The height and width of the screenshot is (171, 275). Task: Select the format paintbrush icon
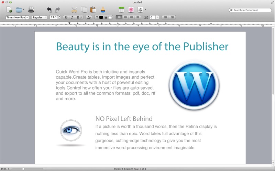coord(103,10)
